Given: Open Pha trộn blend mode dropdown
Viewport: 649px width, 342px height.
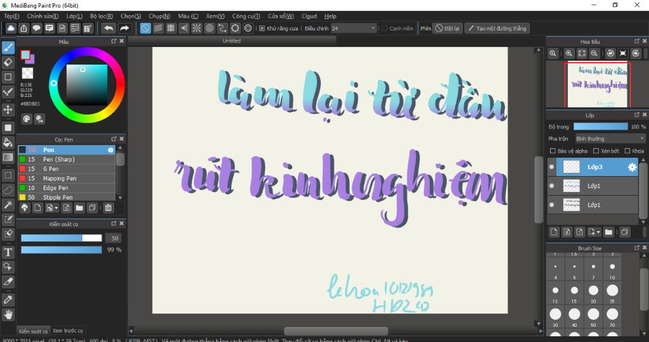Looking at the screenshot, I should pyautogui.click(x=610, y=139).
